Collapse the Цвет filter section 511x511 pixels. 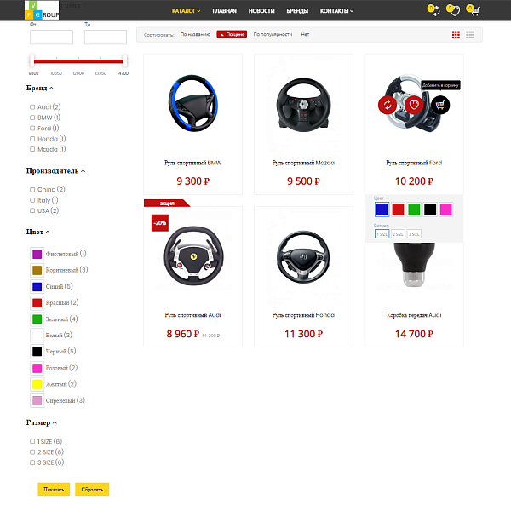(37, 232)
